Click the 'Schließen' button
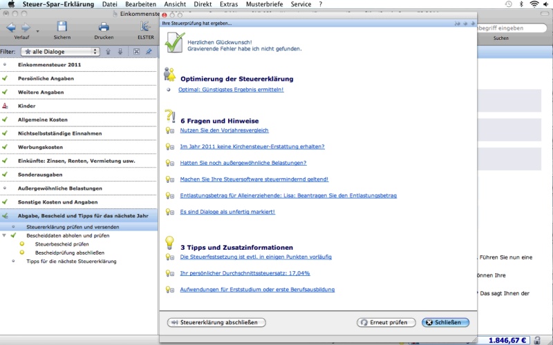553x345 pixels. [445, 322]
